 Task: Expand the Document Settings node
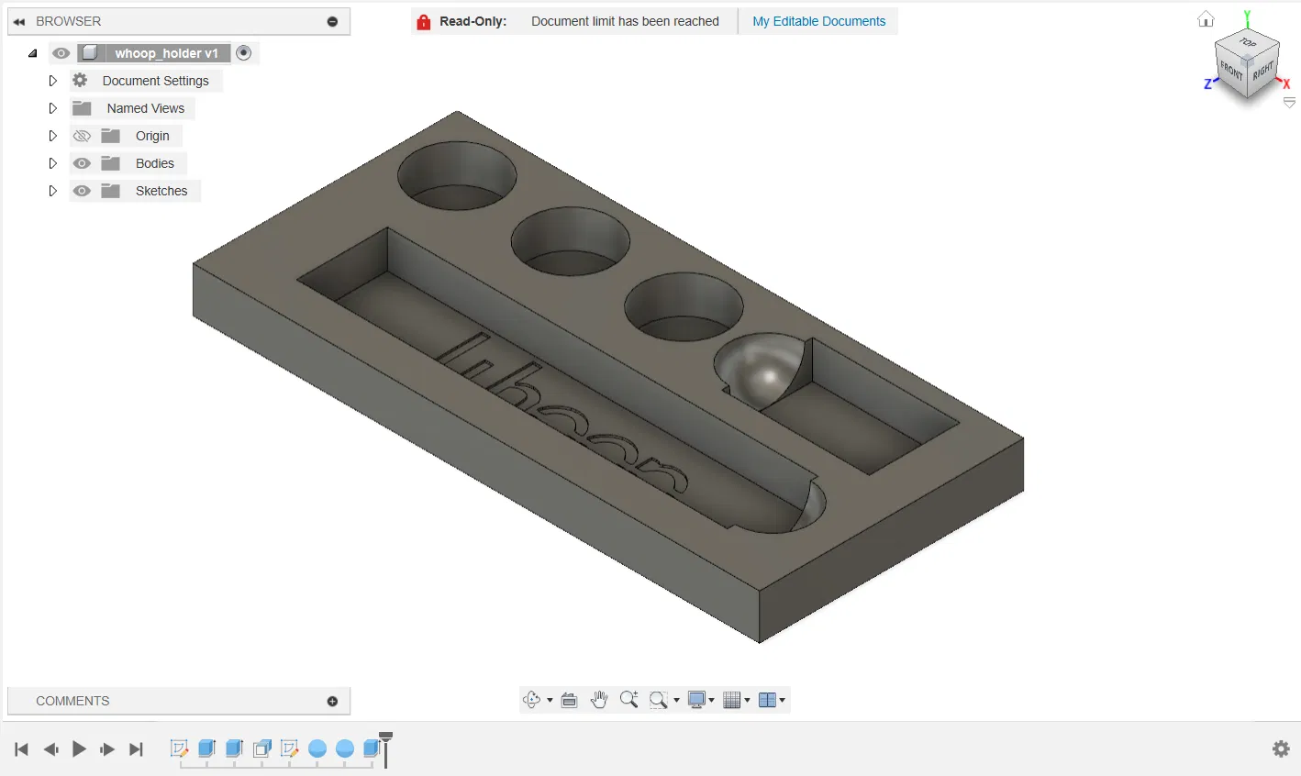point(53,81)
